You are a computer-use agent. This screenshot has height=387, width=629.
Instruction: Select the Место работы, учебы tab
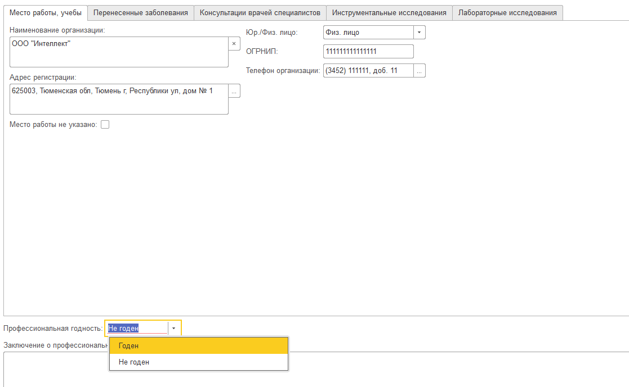(46, 12)
